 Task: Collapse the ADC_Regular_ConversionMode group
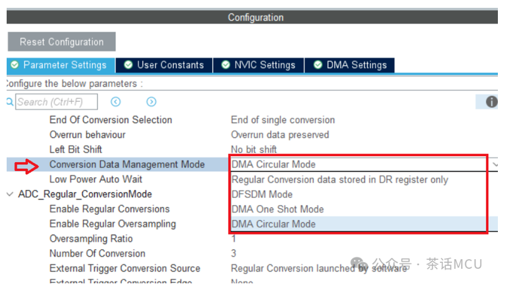10,194
